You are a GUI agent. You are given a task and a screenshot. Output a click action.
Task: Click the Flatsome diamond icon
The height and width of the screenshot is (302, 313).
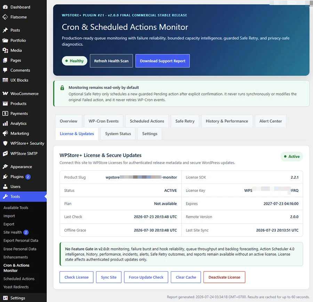tap(5, 17)
